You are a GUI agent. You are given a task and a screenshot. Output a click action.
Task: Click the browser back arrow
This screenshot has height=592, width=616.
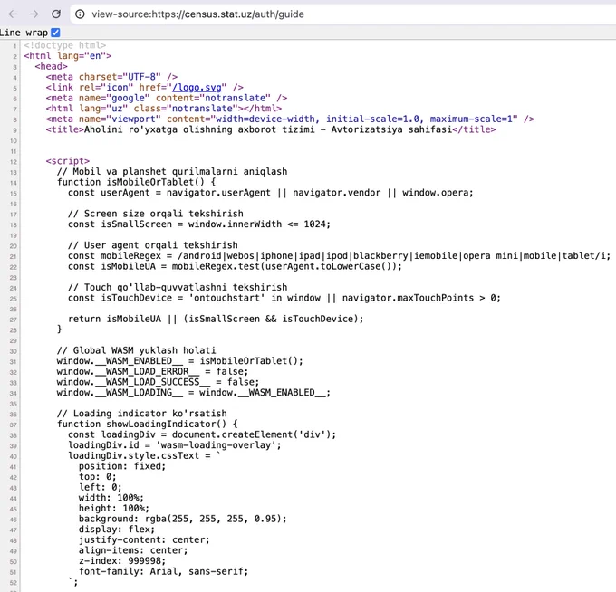pos(13,14)
